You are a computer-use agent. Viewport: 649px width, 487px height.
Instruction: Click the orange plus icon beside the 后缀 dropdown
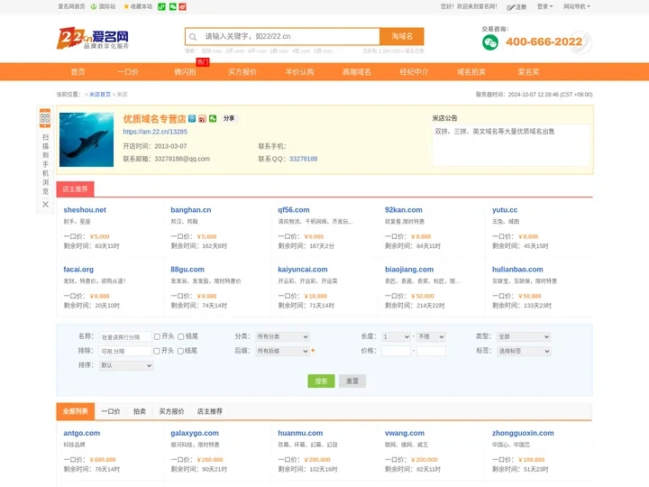313,350
